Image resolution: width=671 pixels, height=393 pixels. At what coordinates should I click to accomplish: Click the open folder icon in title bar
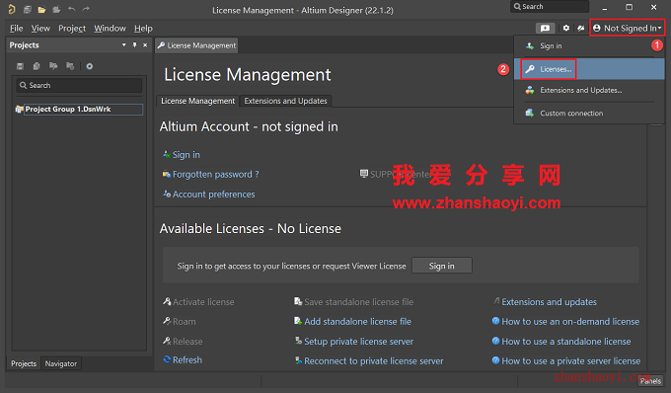[x=41, y=9]
